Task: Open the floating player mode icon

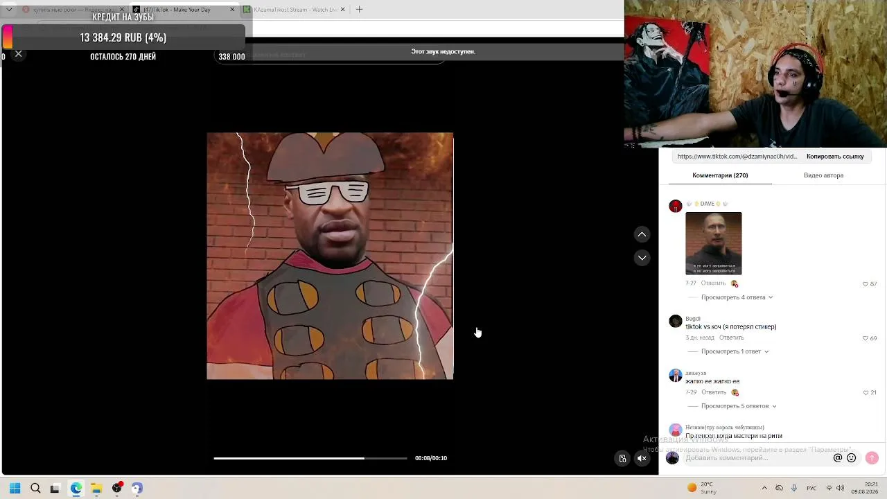Action: [x=622, y=458]
